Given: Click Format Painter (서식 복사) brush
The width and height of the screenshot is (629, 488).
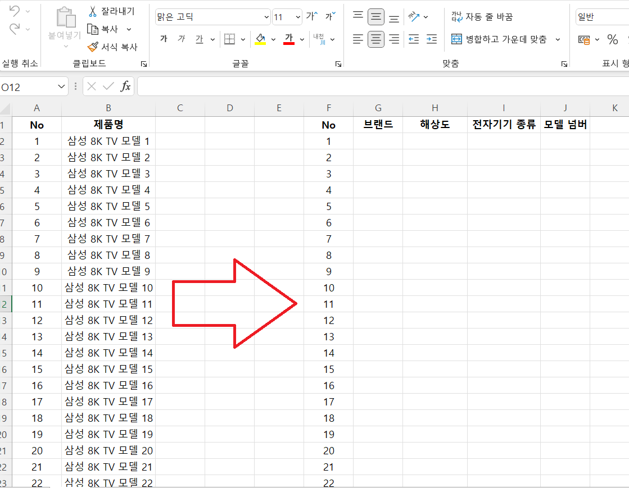Looking at the screenshot, I should pos(93,47).
